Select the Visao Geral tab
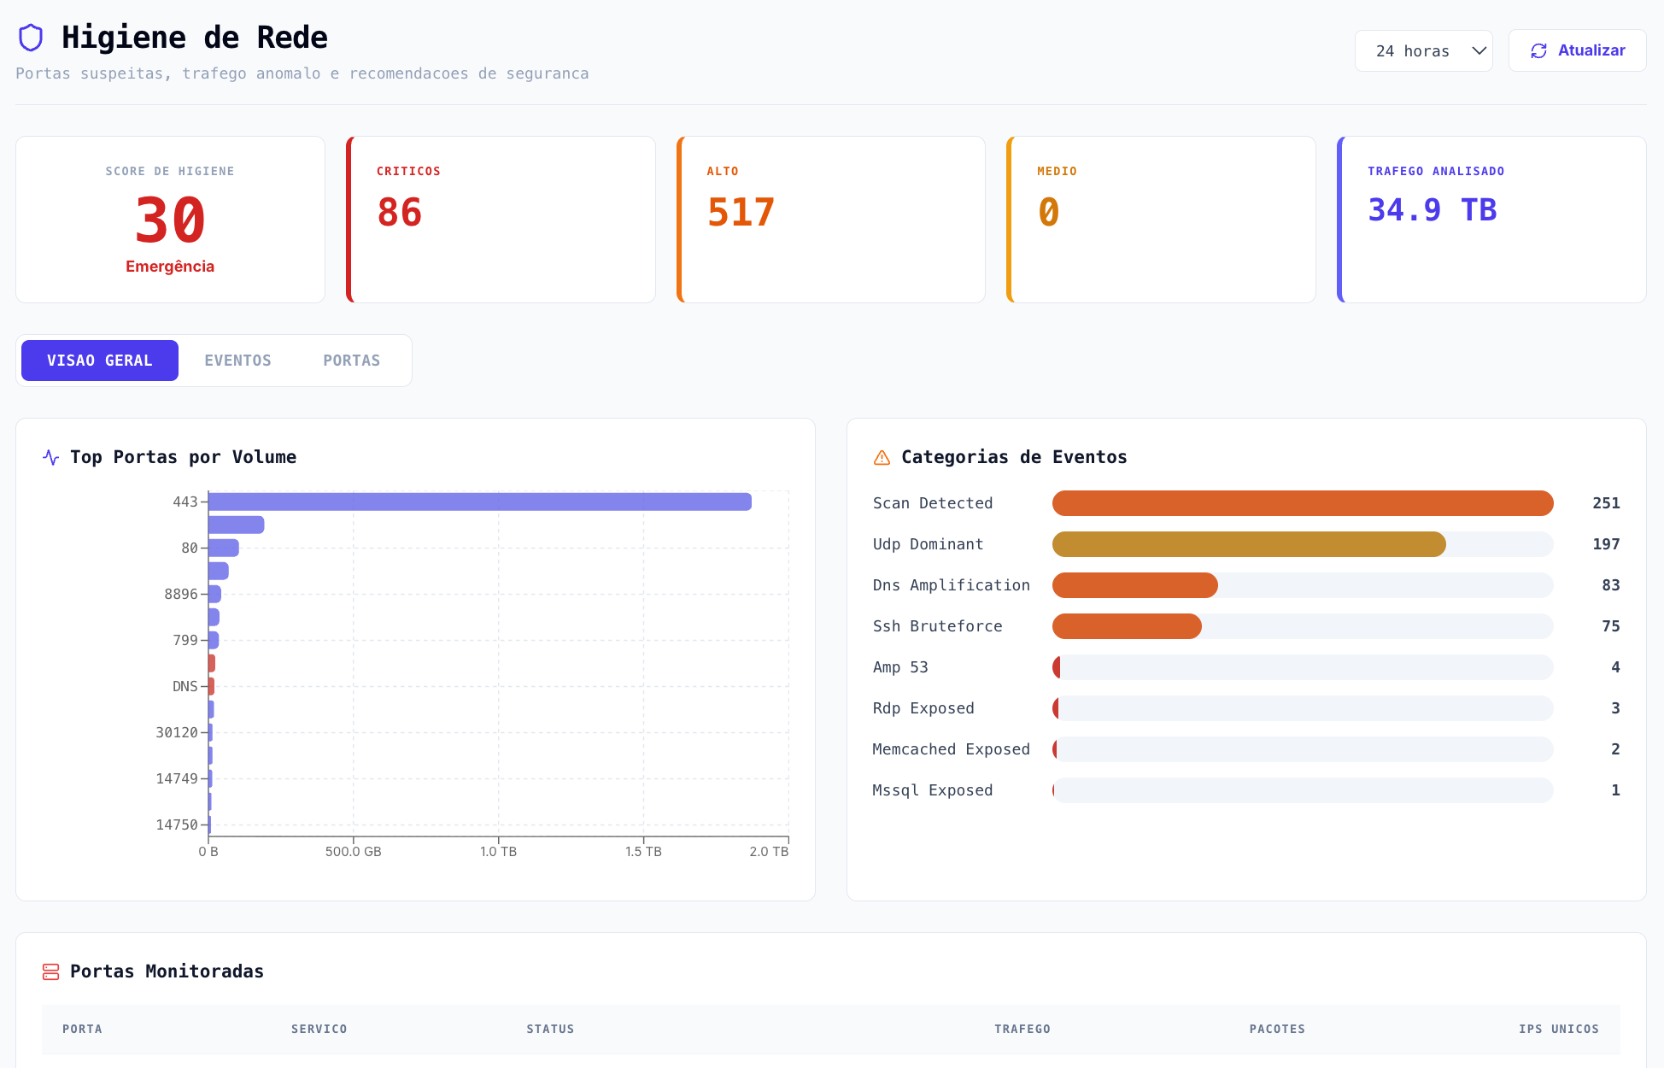This screenshot has height=1068, width=1664. 99,360
